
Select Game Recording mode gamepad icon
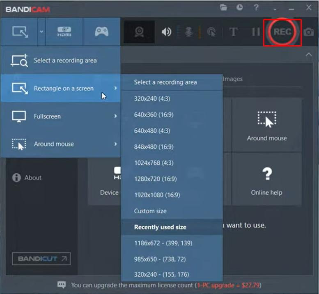point(101,32)
